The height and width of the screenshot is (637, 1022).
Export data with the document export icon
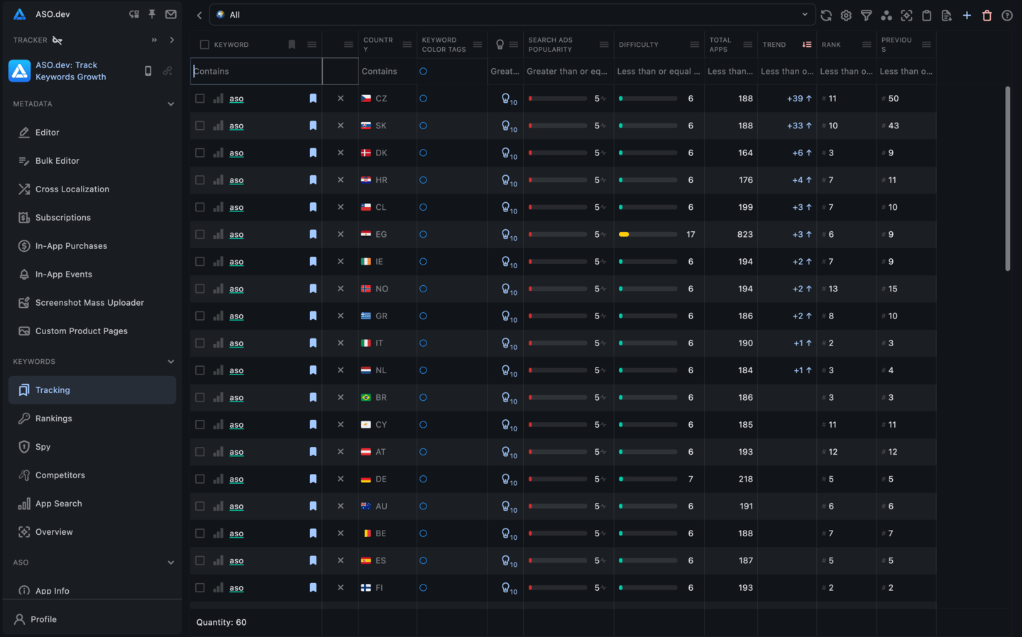[x=946, y=14]
